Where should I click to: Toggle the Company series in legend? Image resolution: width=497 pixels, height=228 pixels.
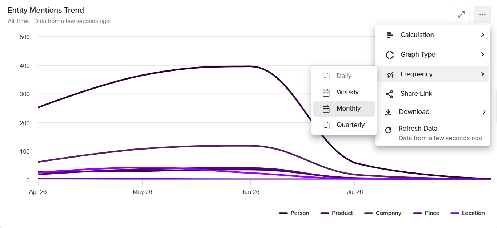pyautogui.click(x=383, y=213)
